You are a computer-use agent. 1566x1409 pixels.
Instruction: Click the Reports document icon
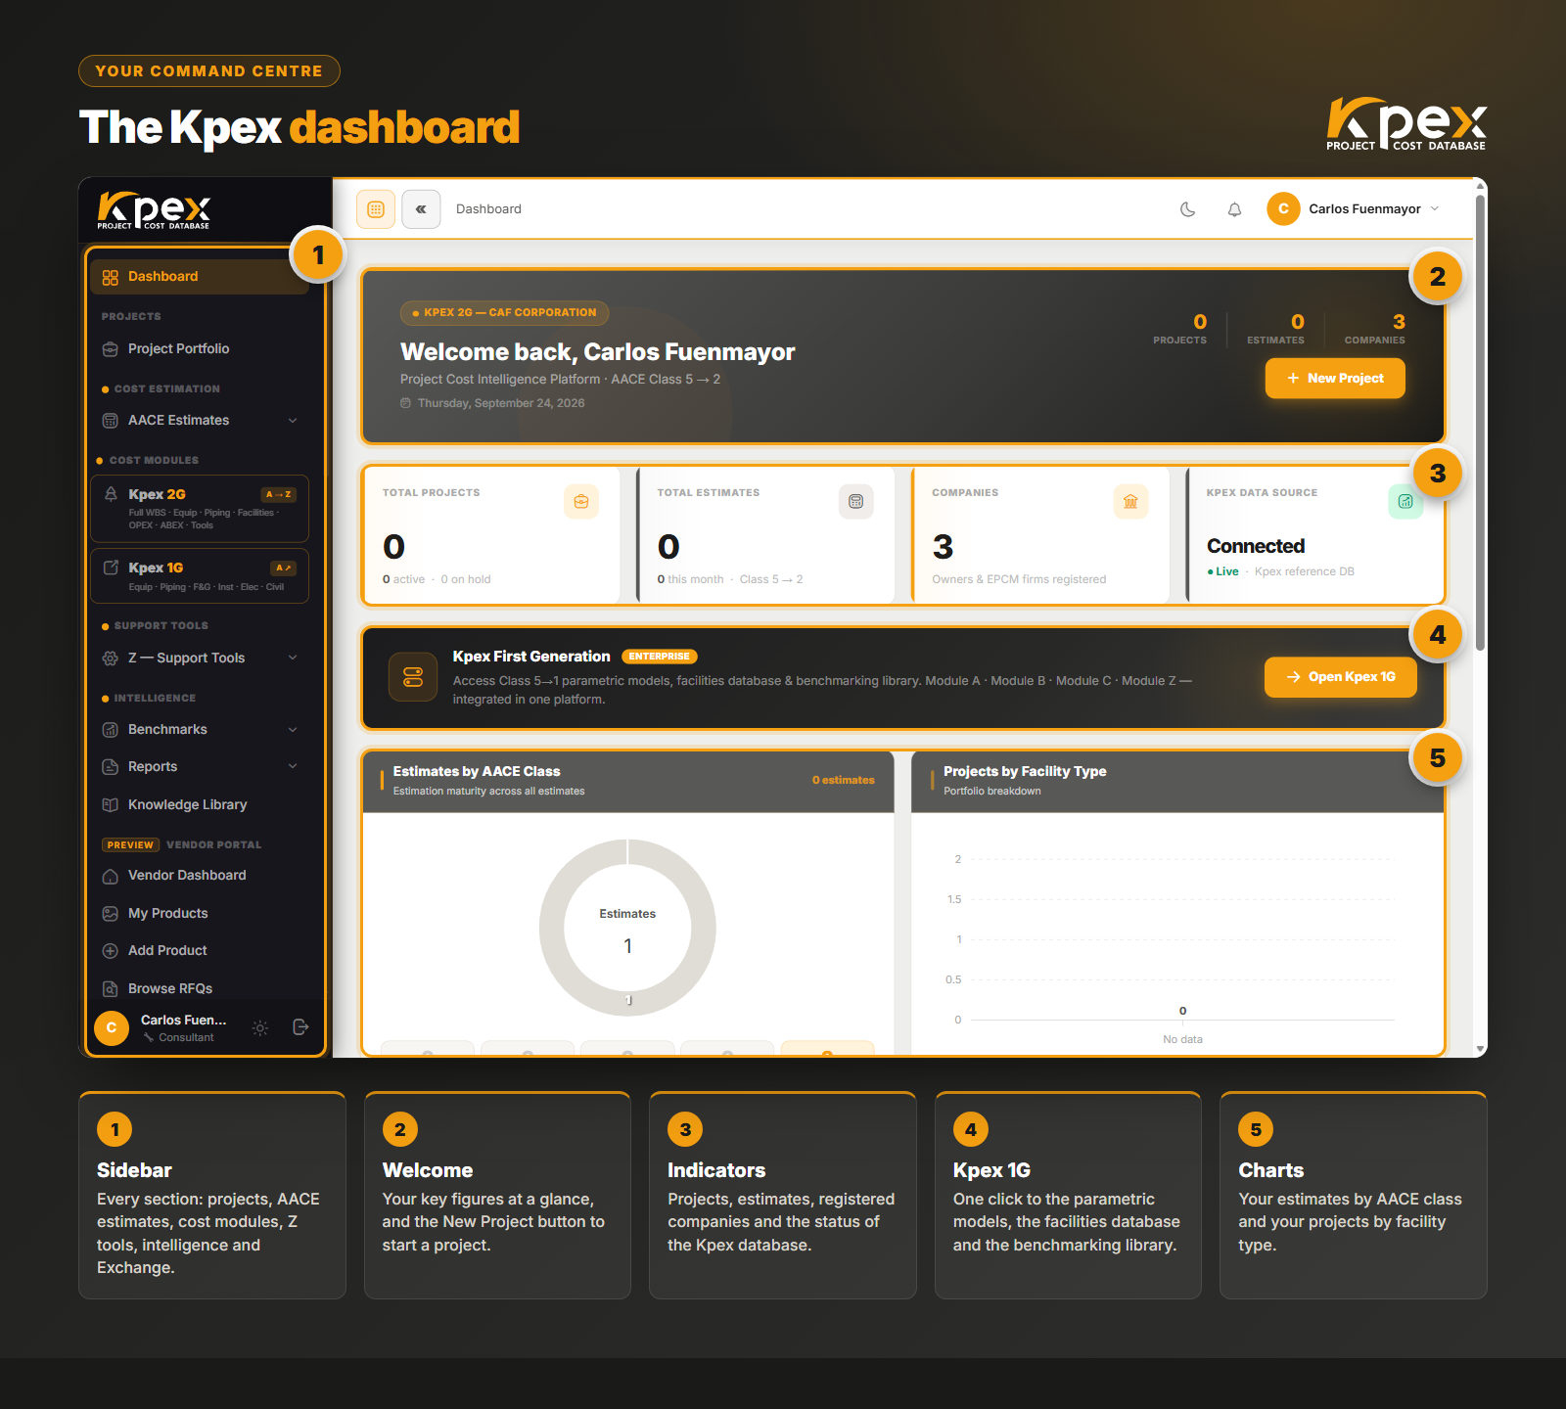point(111,767)
